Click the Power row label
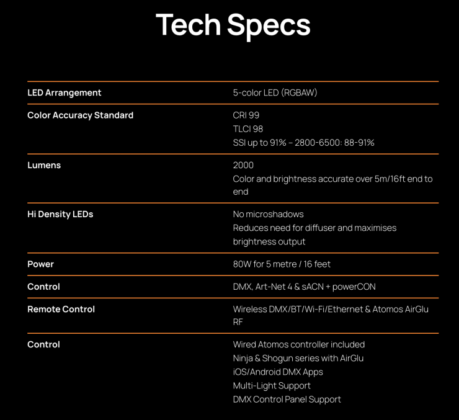The image size is (459, 420). (41, 264)
